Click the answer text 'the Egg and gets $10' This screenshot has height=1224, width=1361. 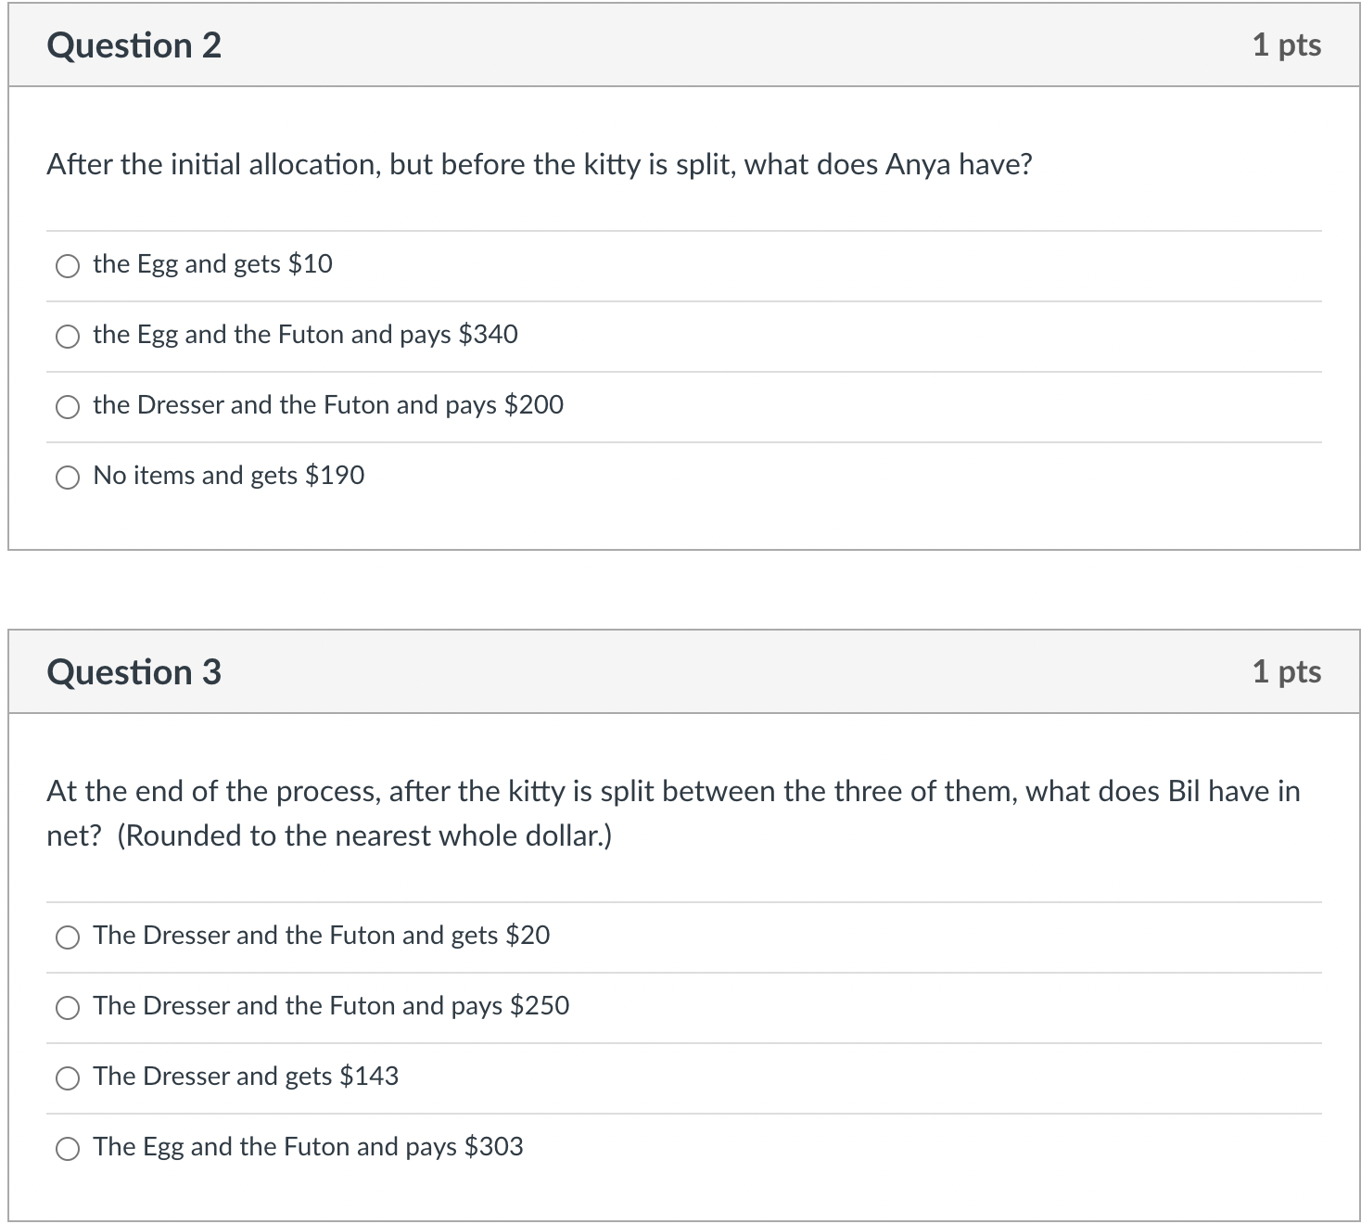(x=212, y=264)
